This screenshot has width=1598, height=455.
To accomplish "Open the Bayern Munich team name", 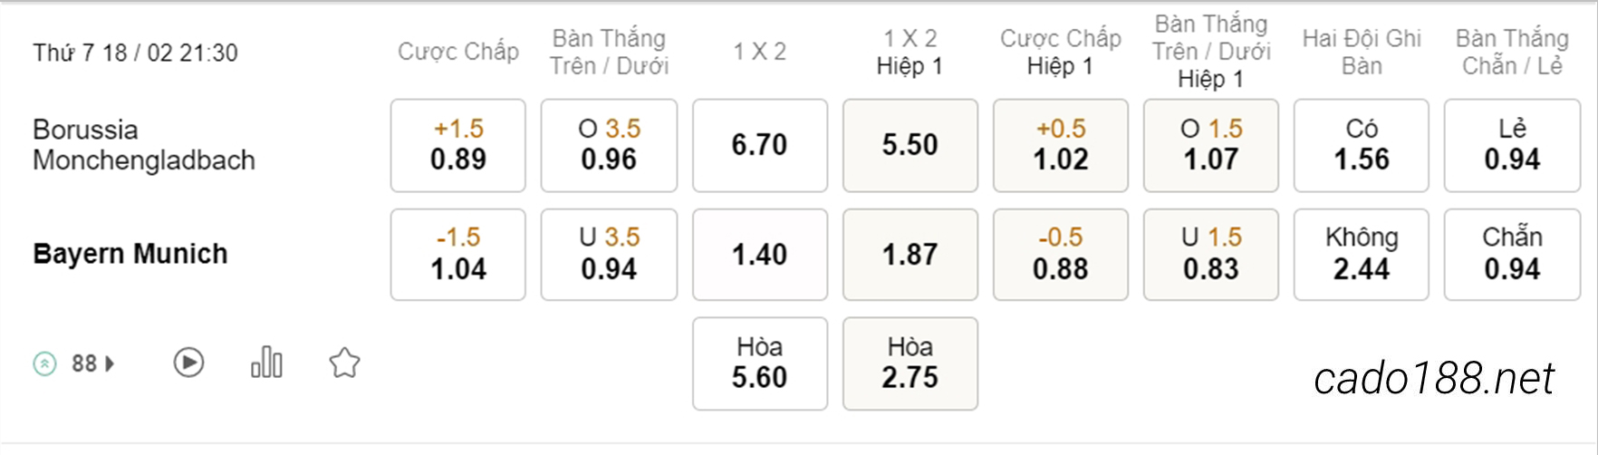I will (130, 254).
